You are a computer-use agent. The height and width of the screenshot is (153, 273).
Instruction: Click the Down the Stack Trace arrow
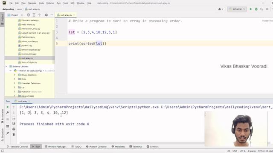click(x=14, y=113)
